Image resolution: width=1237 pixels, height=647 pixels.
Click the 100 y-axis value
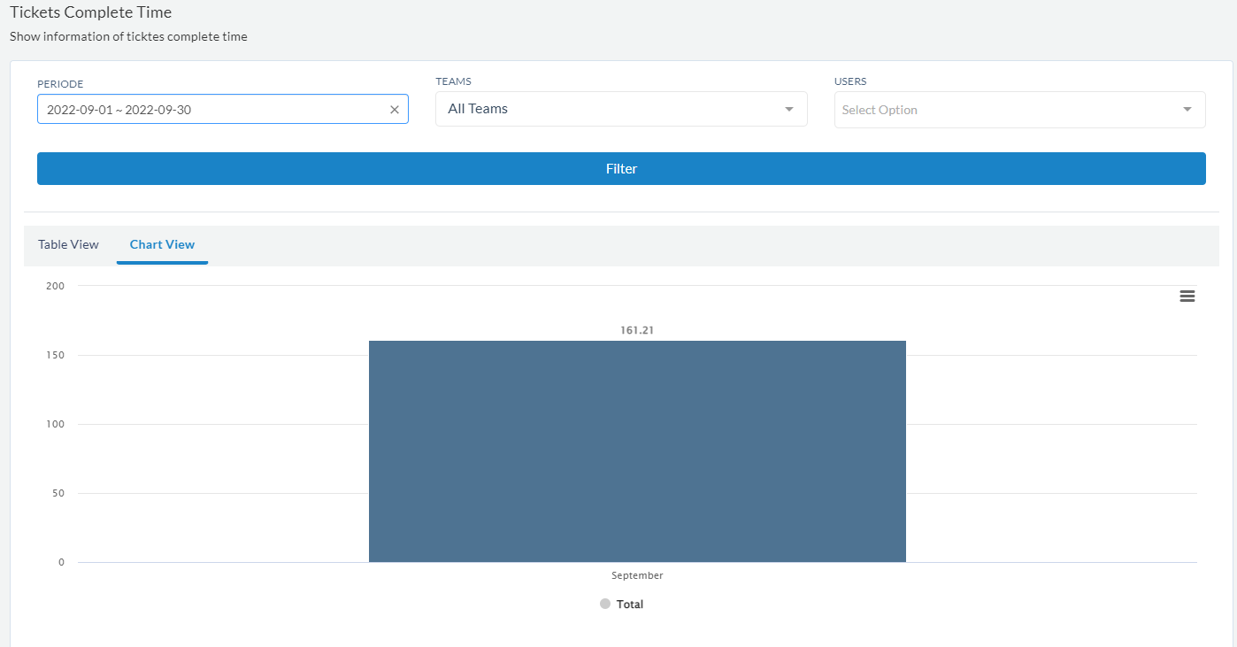tap(56, 424)
